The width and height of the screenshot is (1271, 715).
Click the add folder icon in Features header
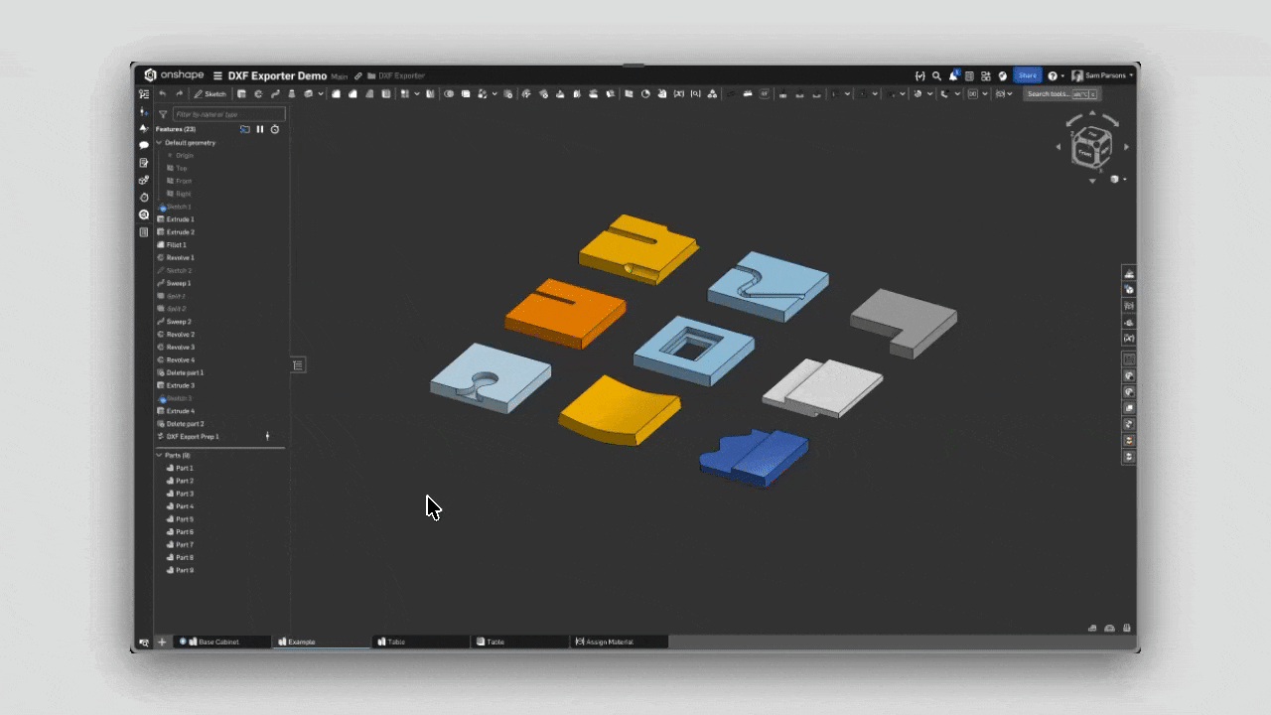(x=245, y=129)
